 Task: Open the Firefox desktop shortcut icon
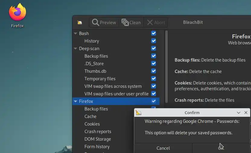click(x=17, y=12)
